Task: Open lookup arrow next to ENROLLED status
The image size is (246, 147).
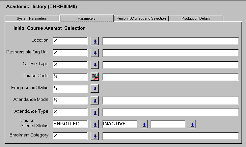Action: 95,124
